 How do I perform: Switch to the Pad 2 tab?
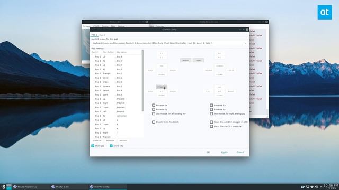tap(102, 35)
